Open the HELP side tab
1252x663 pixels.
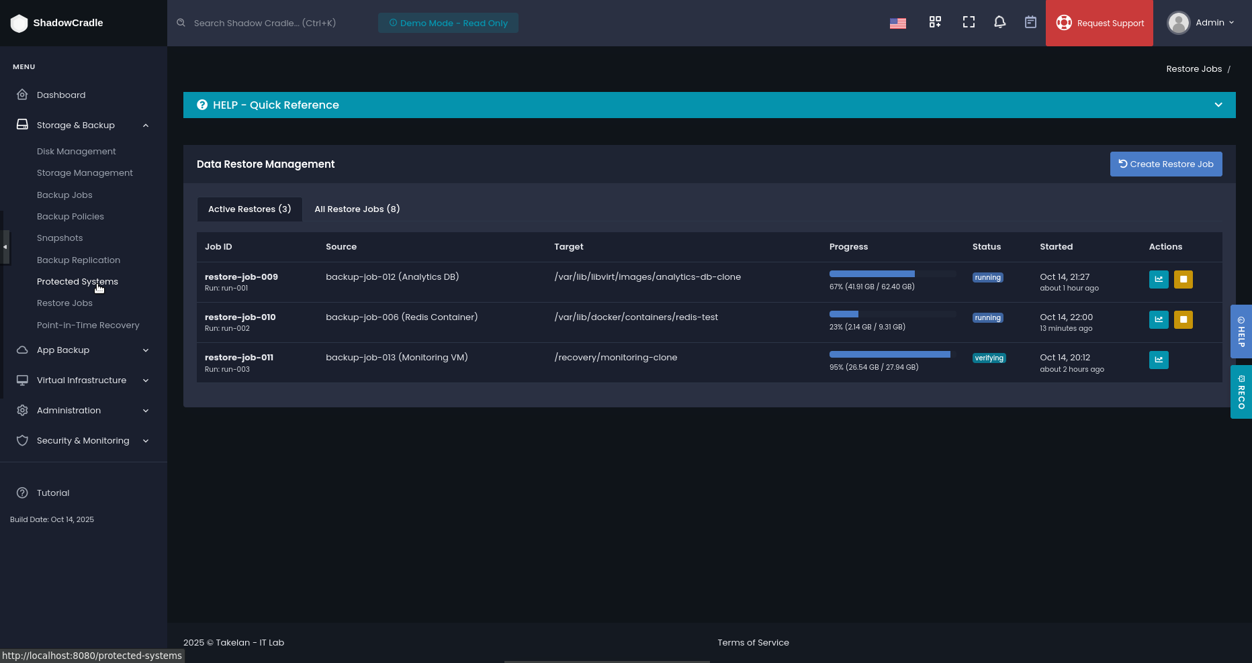(1241, 331)
